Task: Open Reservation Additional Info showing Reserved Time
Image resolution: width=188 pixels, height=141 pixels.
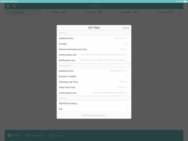Action: pos(94,71)
